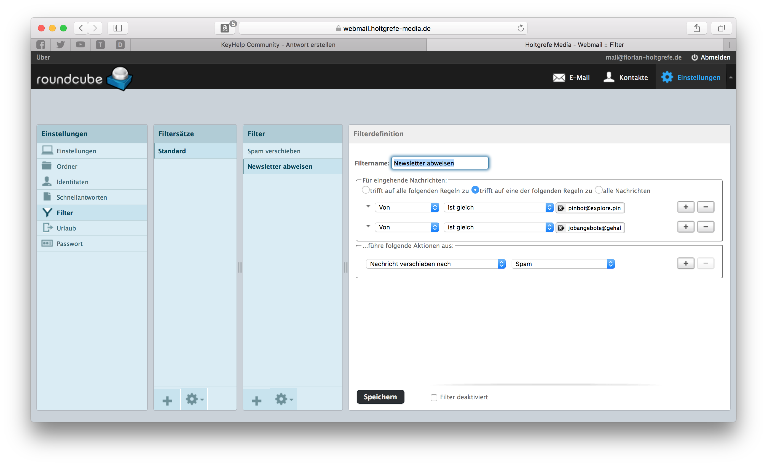
Task: Click Safari page reload icon
Action: [x=521, y=28]
